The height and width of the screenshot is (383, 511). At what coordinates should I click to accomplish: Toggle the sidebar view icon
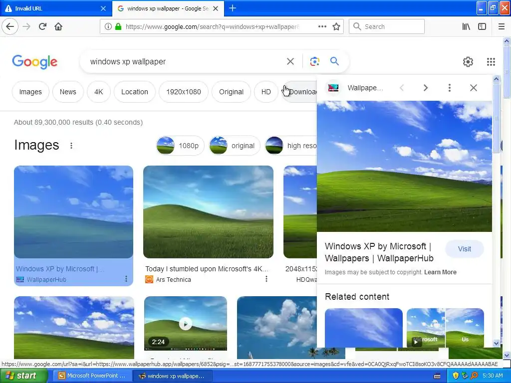[x=482, y=27]
